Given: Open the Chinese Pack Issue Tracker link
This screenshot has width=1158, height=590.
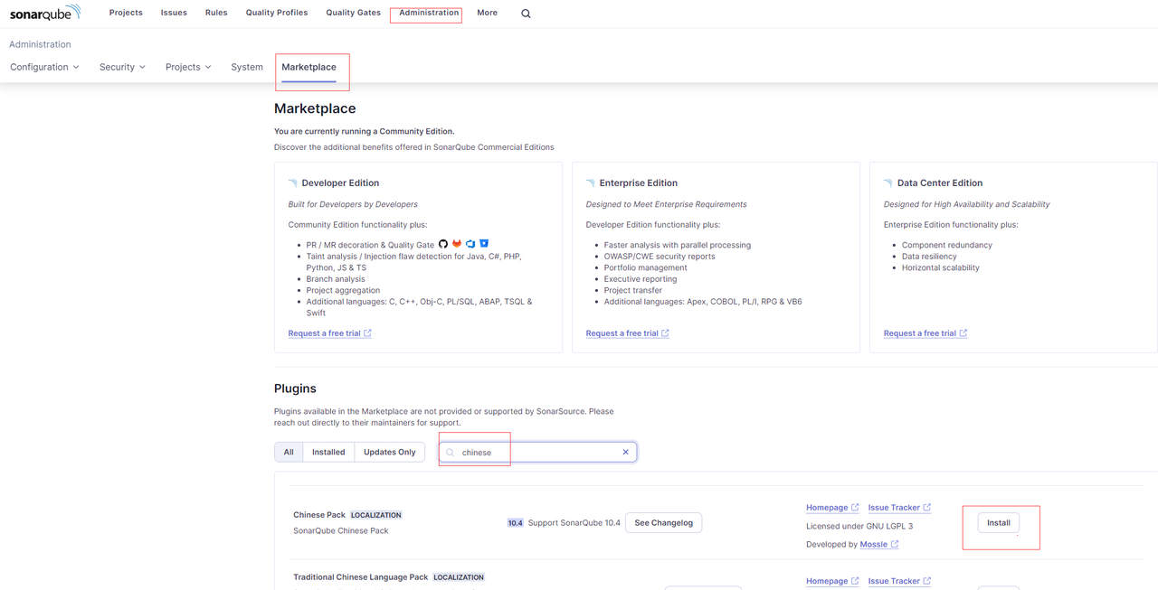Looking at the screenshot, I should click(x=894, y=508).
